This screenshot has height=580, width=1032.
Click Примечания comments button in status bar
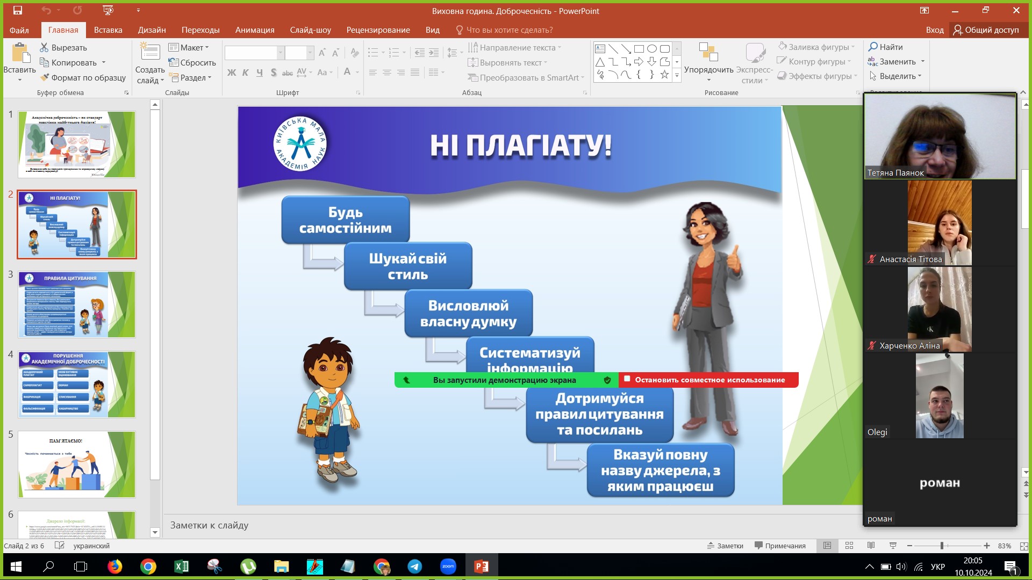[x=780, y=546]
